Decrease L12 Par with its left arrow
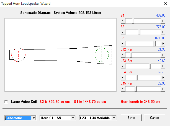This screenshot has height=126, width=170. pyautogui.click(x=123, y=55)
